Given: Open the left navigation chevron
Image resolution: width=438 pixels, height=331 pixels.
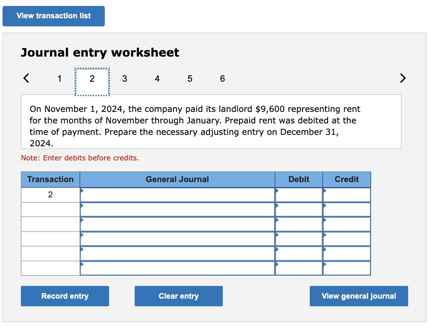Looking at the screenshot, I should (x=26, y=78).
